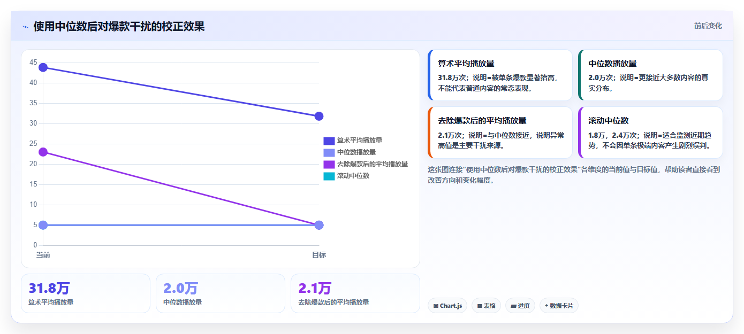Click the page title 使用中位数后对爆款干扰的校正效果
This screenshot has height=334, width=744.
(x=119, y=26)
